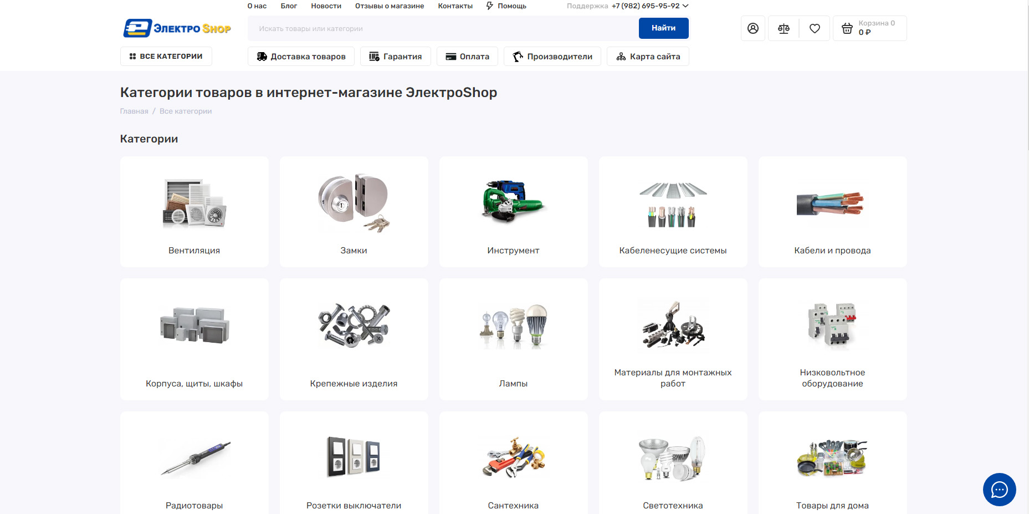Click the Радиотовары category title
The image size is (1029, 514).
click(x=194, y=506)
